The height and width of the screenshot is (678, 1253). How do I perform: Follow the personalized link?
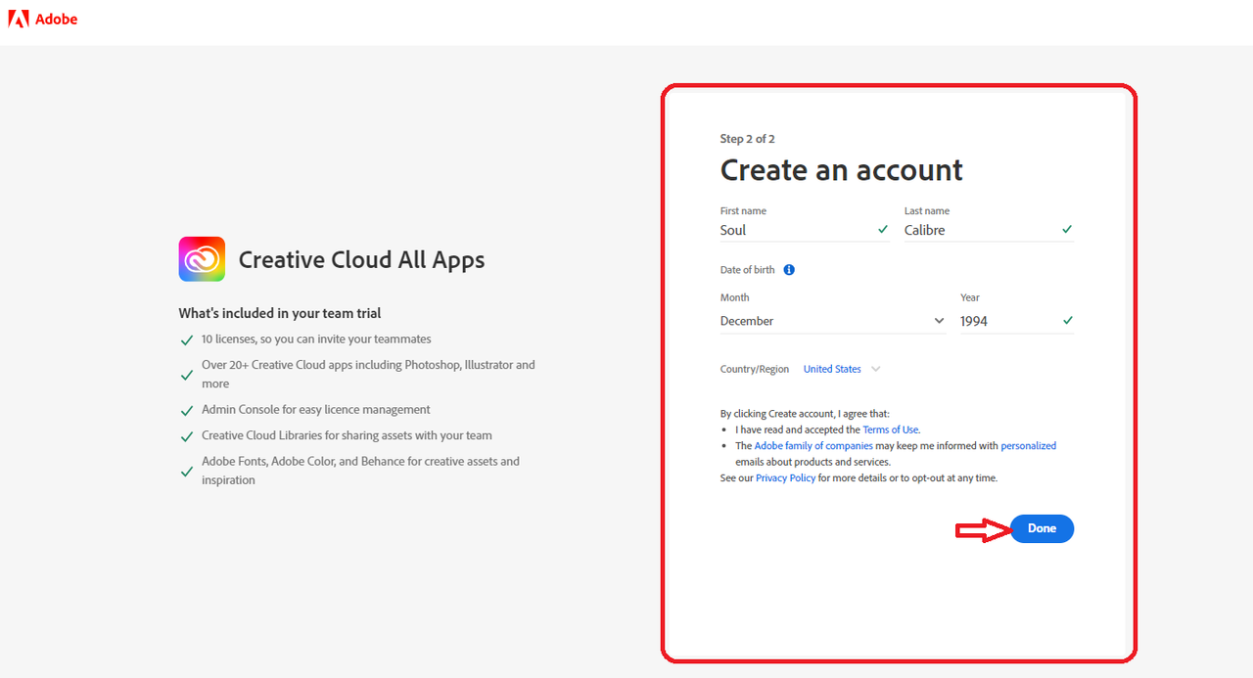(x=1028, y=445)
